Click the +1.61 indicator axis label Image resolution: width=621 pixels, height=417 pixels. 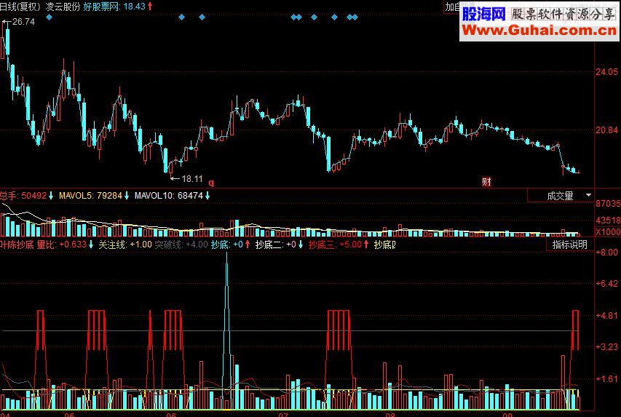(x=606, y=379)
